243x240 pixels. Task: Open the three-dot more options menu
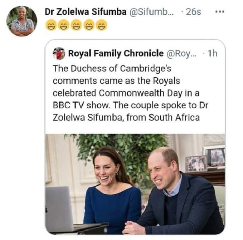pyautogui.click(x=219, y=11)
